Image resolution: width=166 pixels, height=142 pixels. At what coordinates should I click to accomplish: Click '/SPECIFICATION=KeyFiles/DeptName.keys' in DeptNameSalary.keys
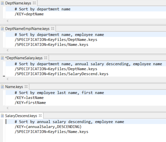pyautogui.click(x=56, y=69)
